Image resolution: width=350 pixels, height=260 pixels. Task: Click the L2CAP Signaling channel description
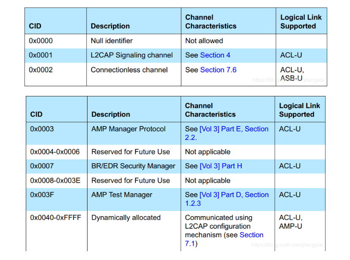(132, 55)
